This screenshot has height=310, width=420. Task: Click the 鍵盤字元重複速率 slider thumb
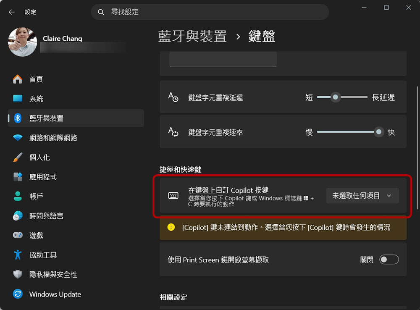pos(379,132)
